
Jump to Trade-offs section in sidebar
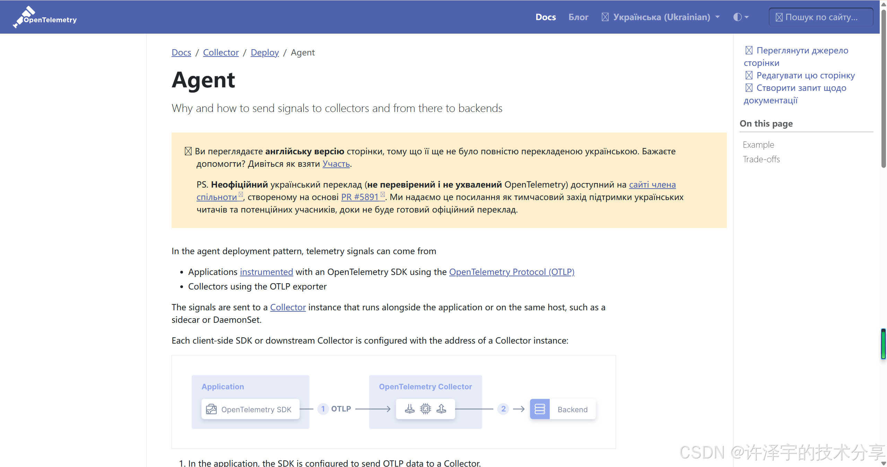click(761, 159)
